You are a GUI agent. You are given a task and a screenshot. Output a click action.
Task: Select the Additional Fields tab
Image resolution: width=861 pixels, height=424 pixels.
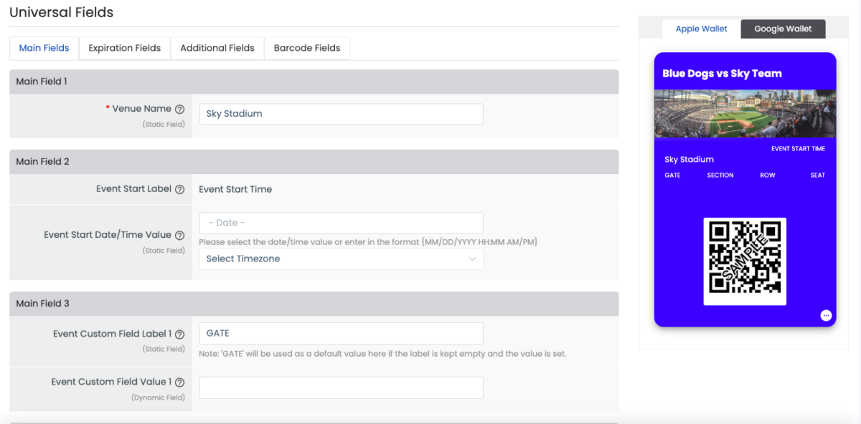click(217, 48)
